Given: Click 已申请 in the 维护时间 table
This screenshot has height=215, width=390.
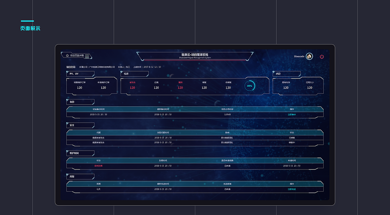Looking at the screenshot, I should coord(227,166).
